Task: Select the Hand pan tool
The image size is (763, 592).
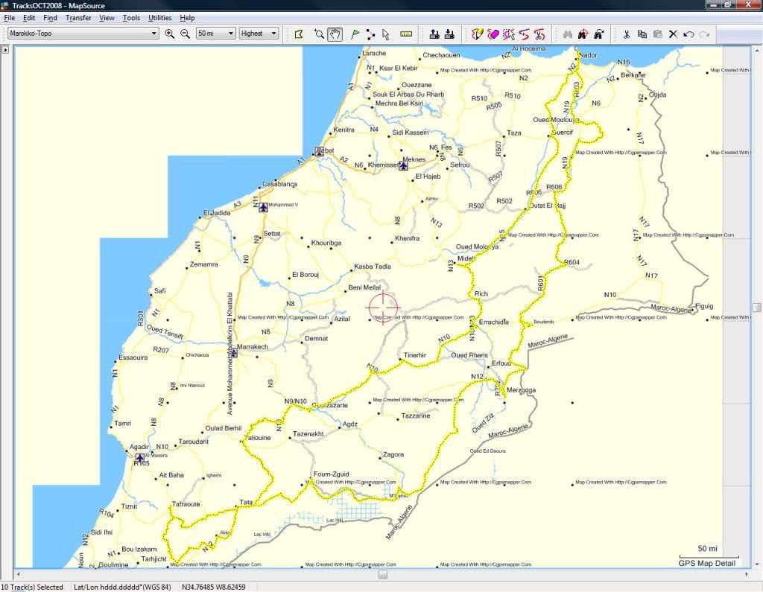Action: [x=335, y=34]
